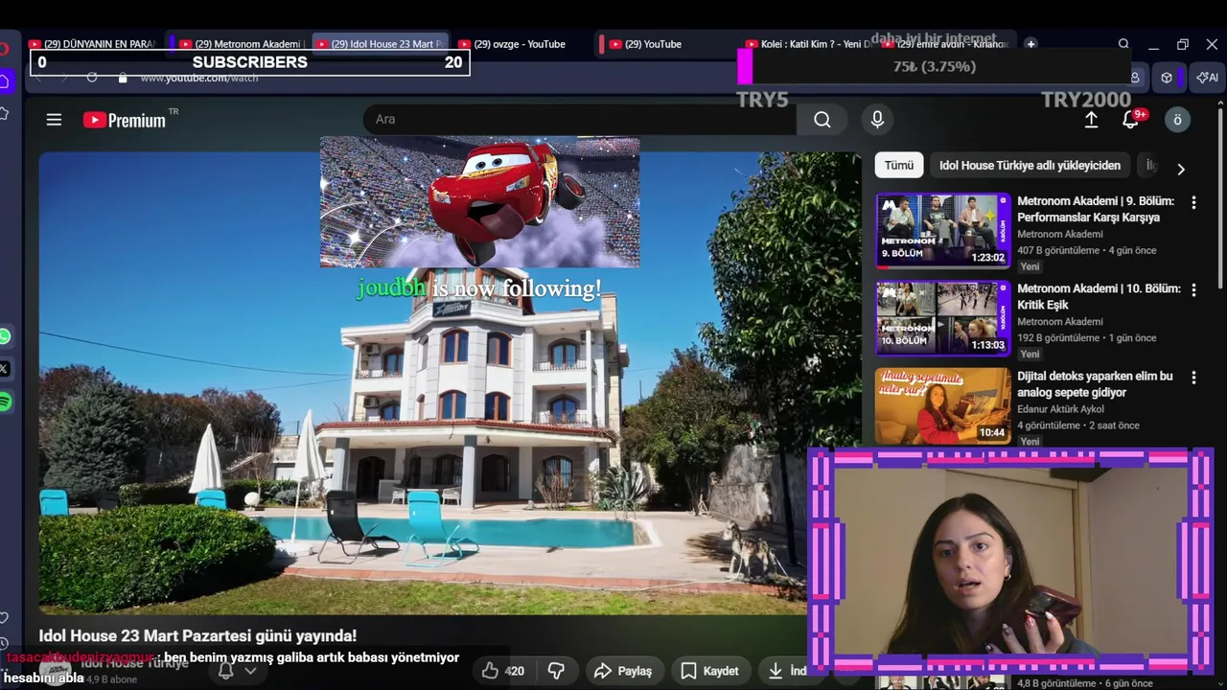
Task: Open Spotify from the browser sidebar
Action: click(5, 402)
